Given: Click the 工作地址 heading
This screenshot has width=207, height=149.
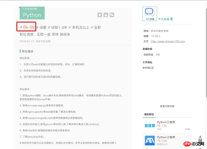Looking at the screenshot, I should coord(147,62).
